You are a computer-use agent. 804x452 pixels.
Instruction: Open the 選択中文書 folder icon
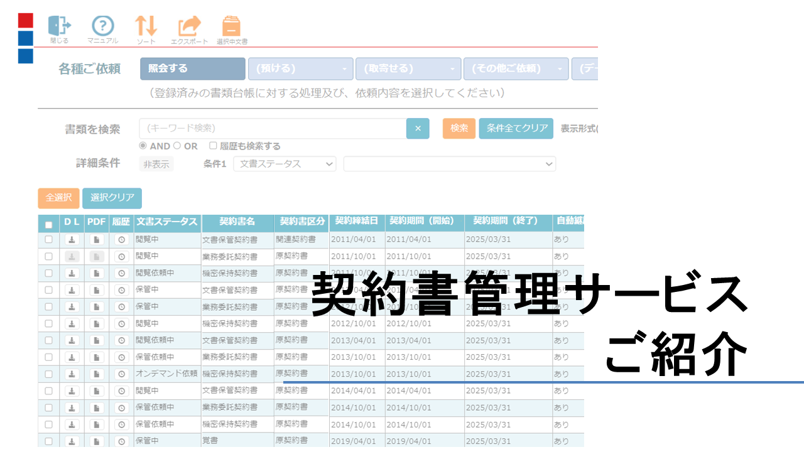point(231,26)
